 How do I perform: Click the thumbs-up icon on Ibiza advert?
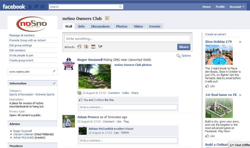[x=207, y=86]
